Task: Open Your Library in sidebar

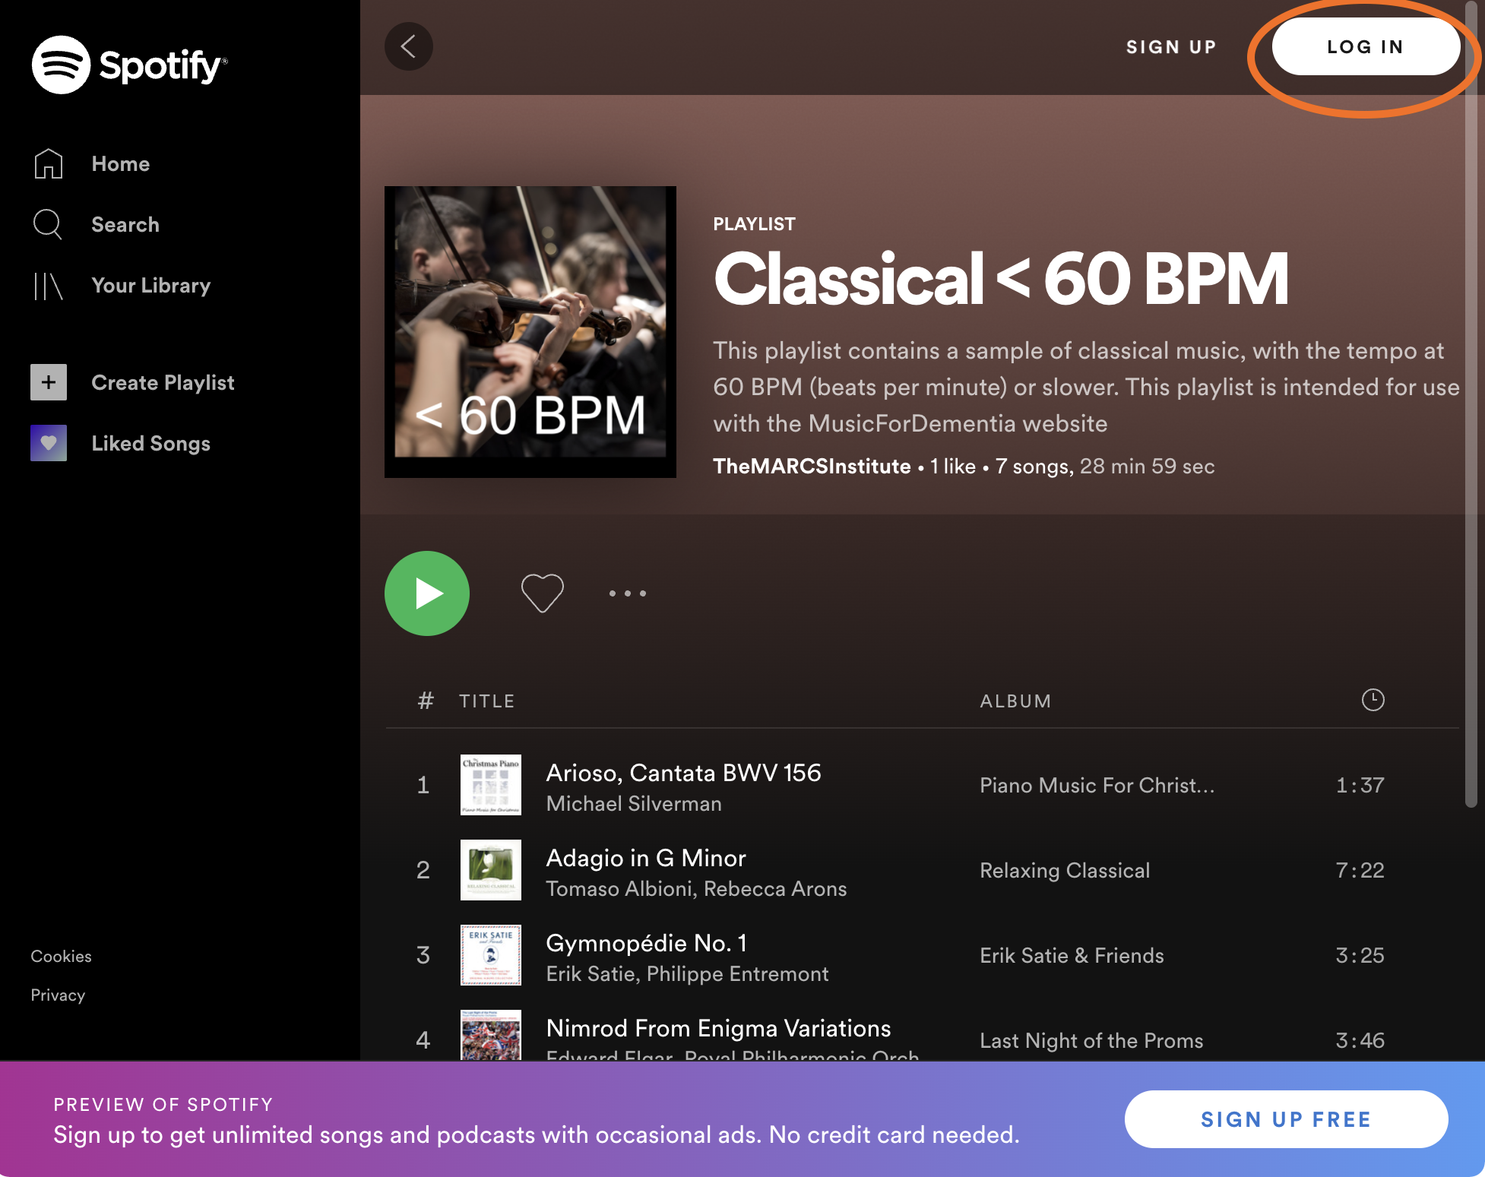Action: click(150, 286)
